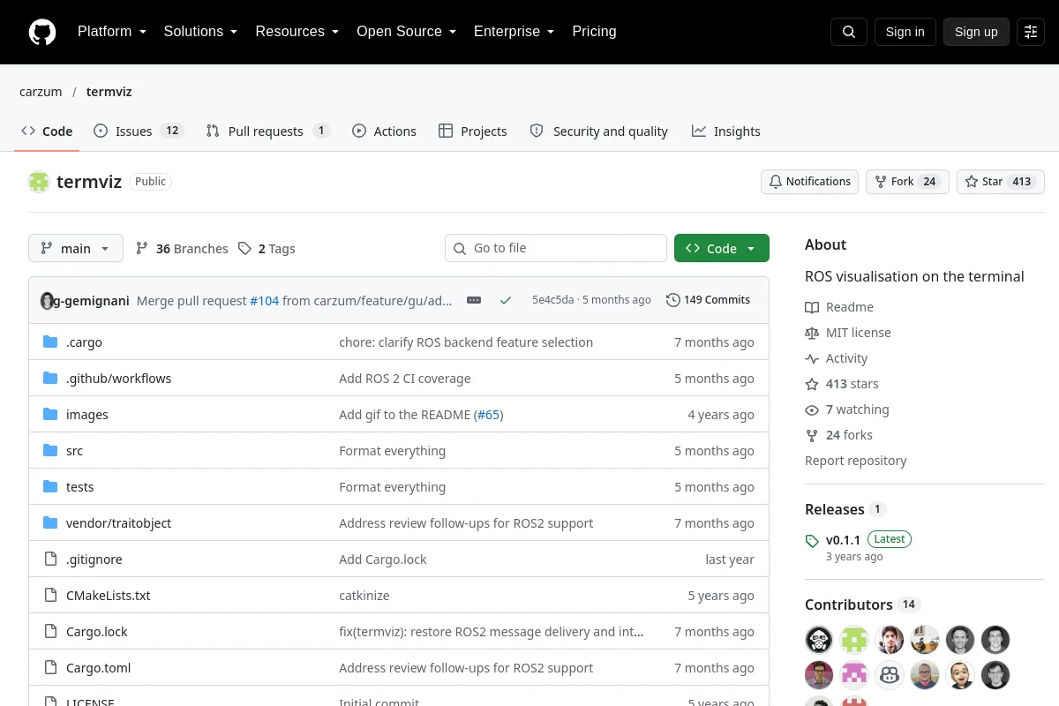Switch to the Code tab
1059x706 pixels.
tap(47, 131)
